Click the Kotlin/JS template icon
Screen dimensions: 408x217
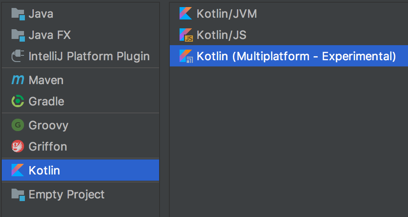pyautogui.click(x=186, y=35)
